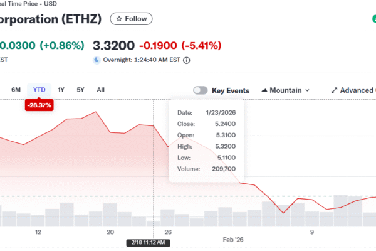
Task: Toggle the Key Events switch
Action: [201, 90]
